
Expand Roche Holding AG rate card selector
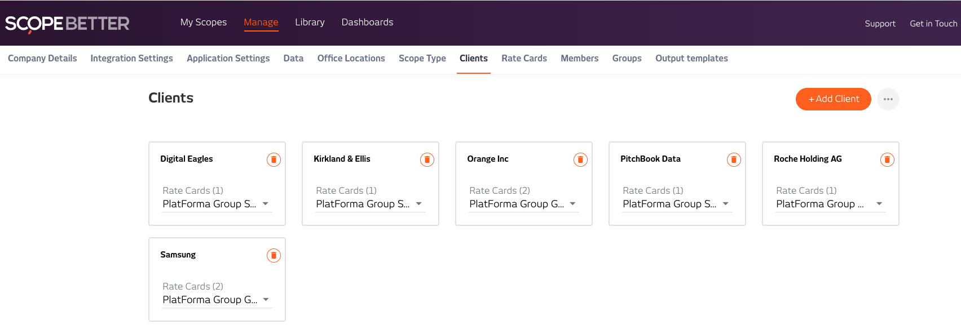coord(831,204)
